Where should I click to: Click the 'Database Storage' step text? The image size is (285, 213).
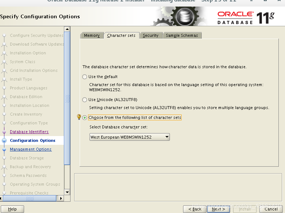[x=27, y=158]
